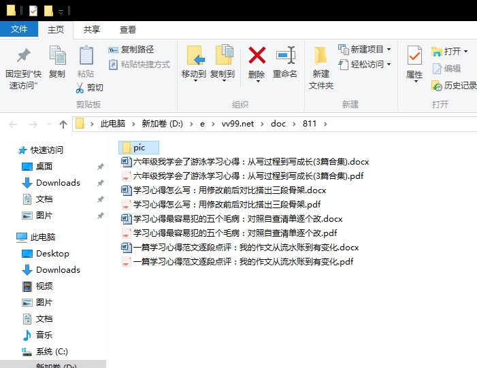
Task: Open Downloads under 此电脑
Action: click(51, 270)
